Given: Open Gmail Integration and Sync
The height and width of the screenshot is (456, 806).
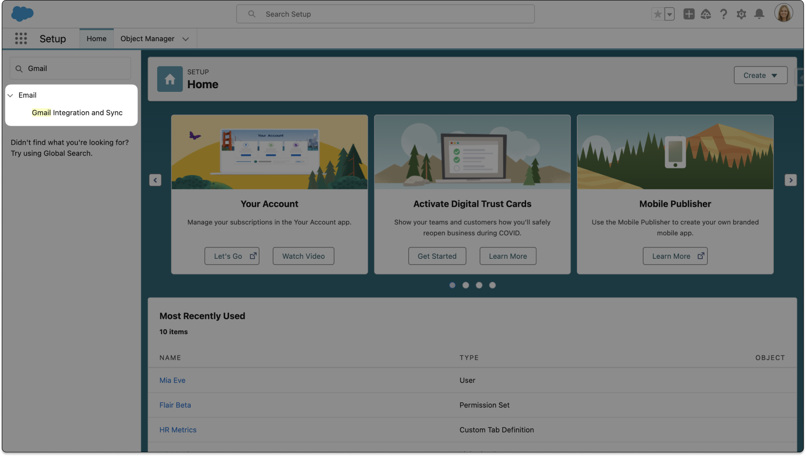Looking at the screenshot, I should tap(77, 113).
